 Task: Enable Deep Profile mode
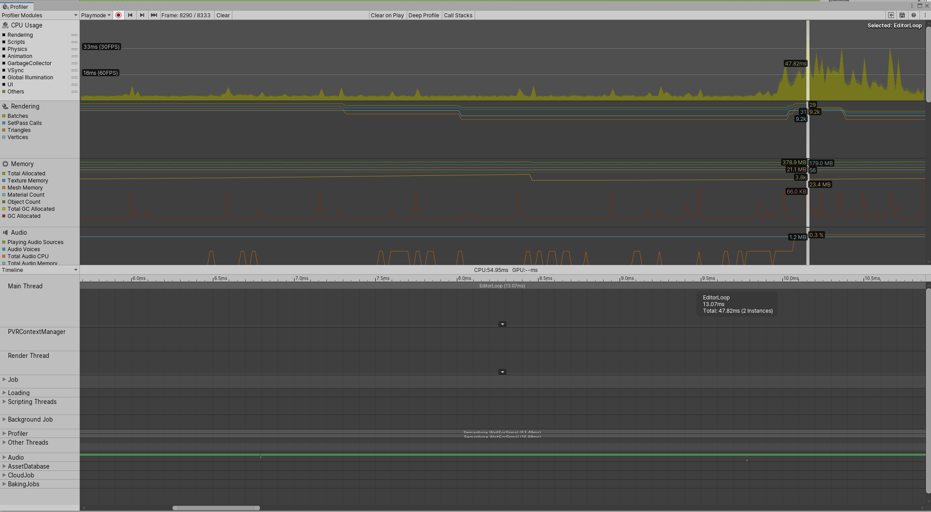[423, 15]
